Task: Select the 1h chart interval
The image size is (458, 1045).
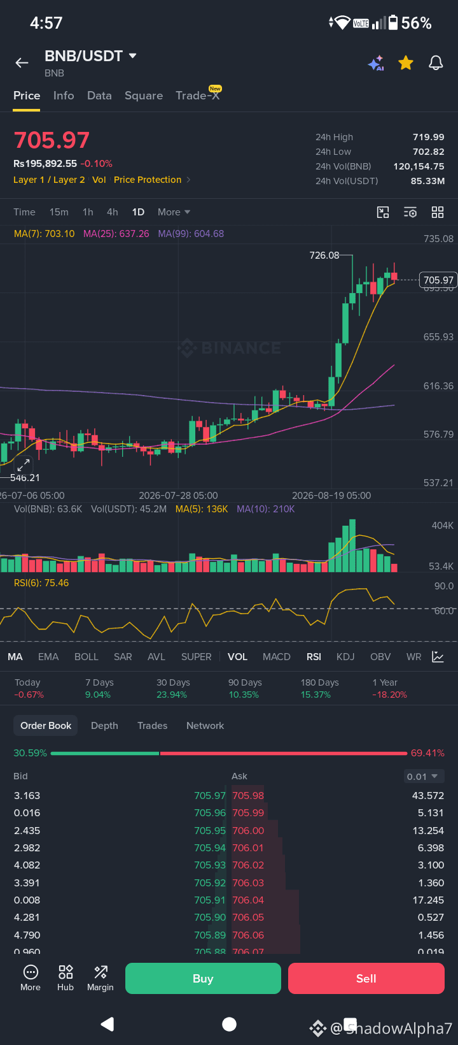Action: [88, 212]
